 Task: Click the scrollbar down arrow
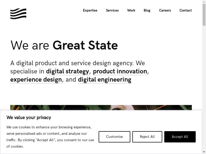tap(204, 152)
